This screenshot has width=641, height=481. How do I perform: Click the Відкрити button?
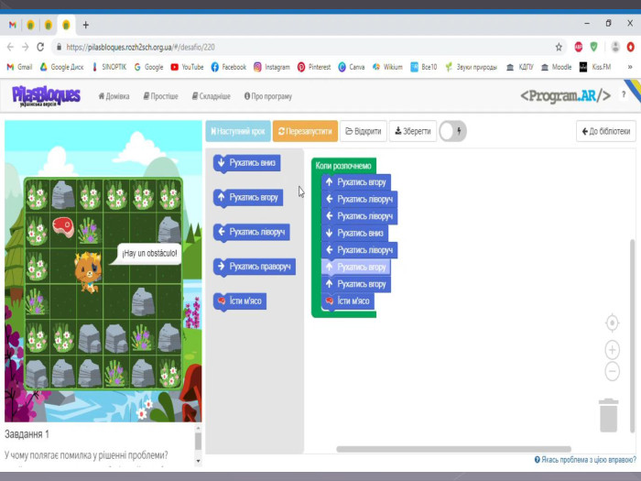tap(363, 132)
